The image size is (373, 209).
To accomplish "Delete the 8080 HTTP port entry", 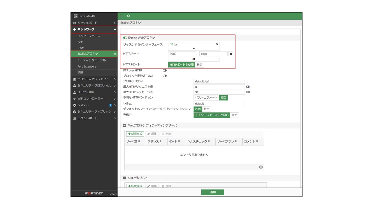I will (x=231, y=54).
